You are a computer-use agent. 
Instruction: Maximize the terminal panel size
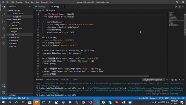click(x=180, y=80)
